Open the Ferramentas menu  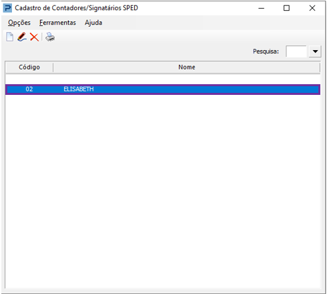[x=57, y=23]
